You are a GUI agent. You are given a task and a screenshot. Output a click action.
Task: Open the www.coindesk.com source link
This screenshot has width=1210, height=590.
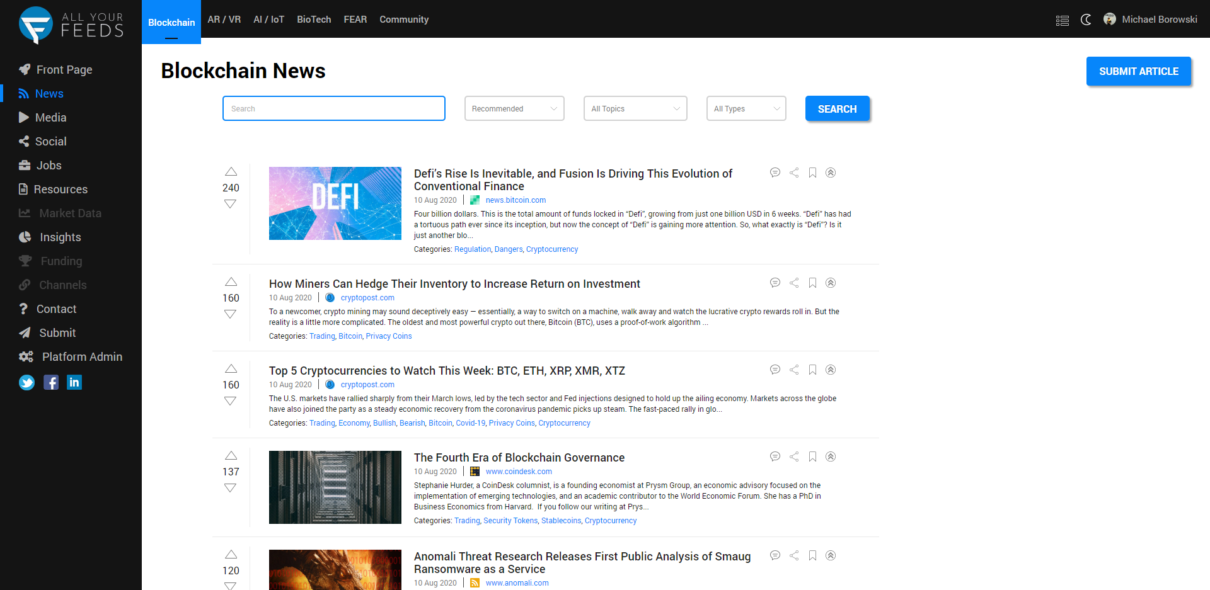(519, 472)
